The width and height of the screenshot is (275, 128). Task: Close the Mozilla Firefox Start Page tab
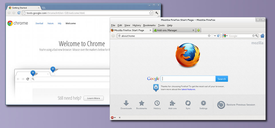[x=150, y=30]
